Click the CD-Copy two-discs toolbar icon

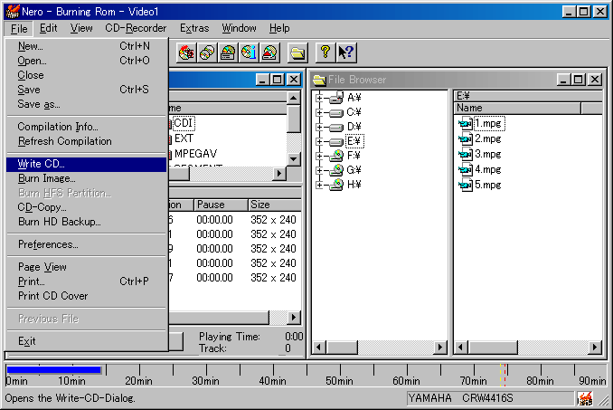tap(207, 52)
